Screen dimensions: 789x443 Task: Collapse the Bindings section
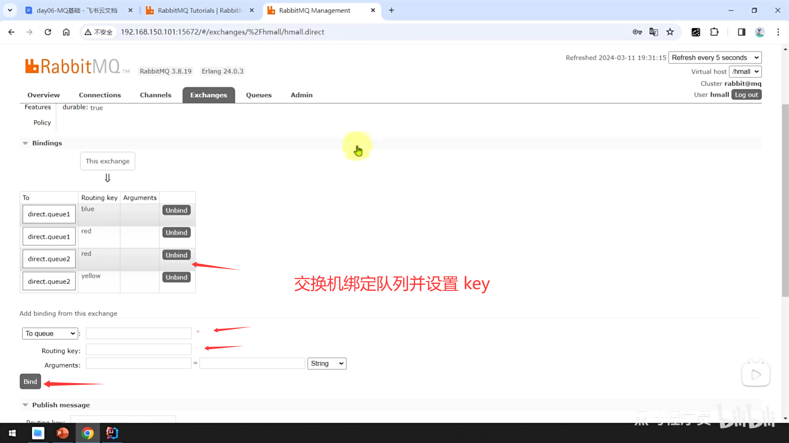tap(25, 143)
